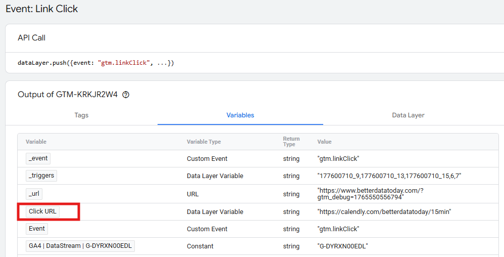Screen dimensions: 504x257
Task: Click Data Layer Variable type in _triggers row
Action: pyautogui.click(x=215, y=176)
